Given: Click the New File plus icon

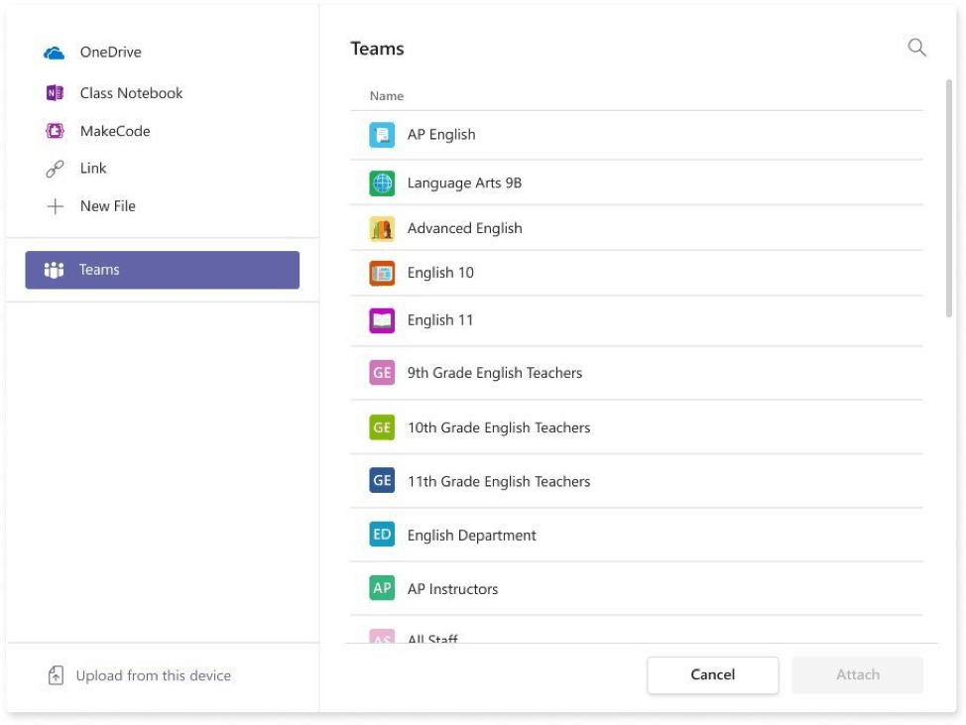Looking at the screenshot, I should click(55, 206).
